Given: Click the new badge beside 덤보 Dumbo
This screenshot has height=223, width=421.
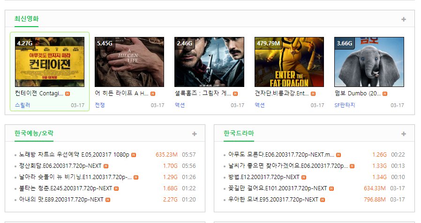Looking at the screenshot, I should point(385,94).
